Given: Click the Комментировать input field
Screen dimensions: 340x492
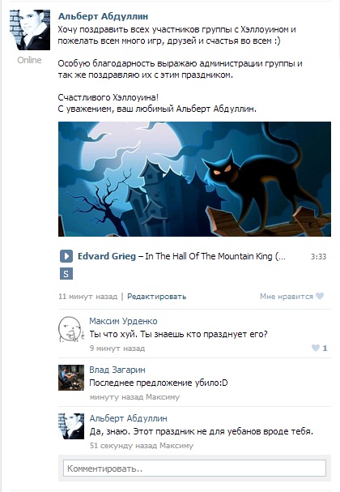Looking at the screenshot, I should (x=194, y=468).
